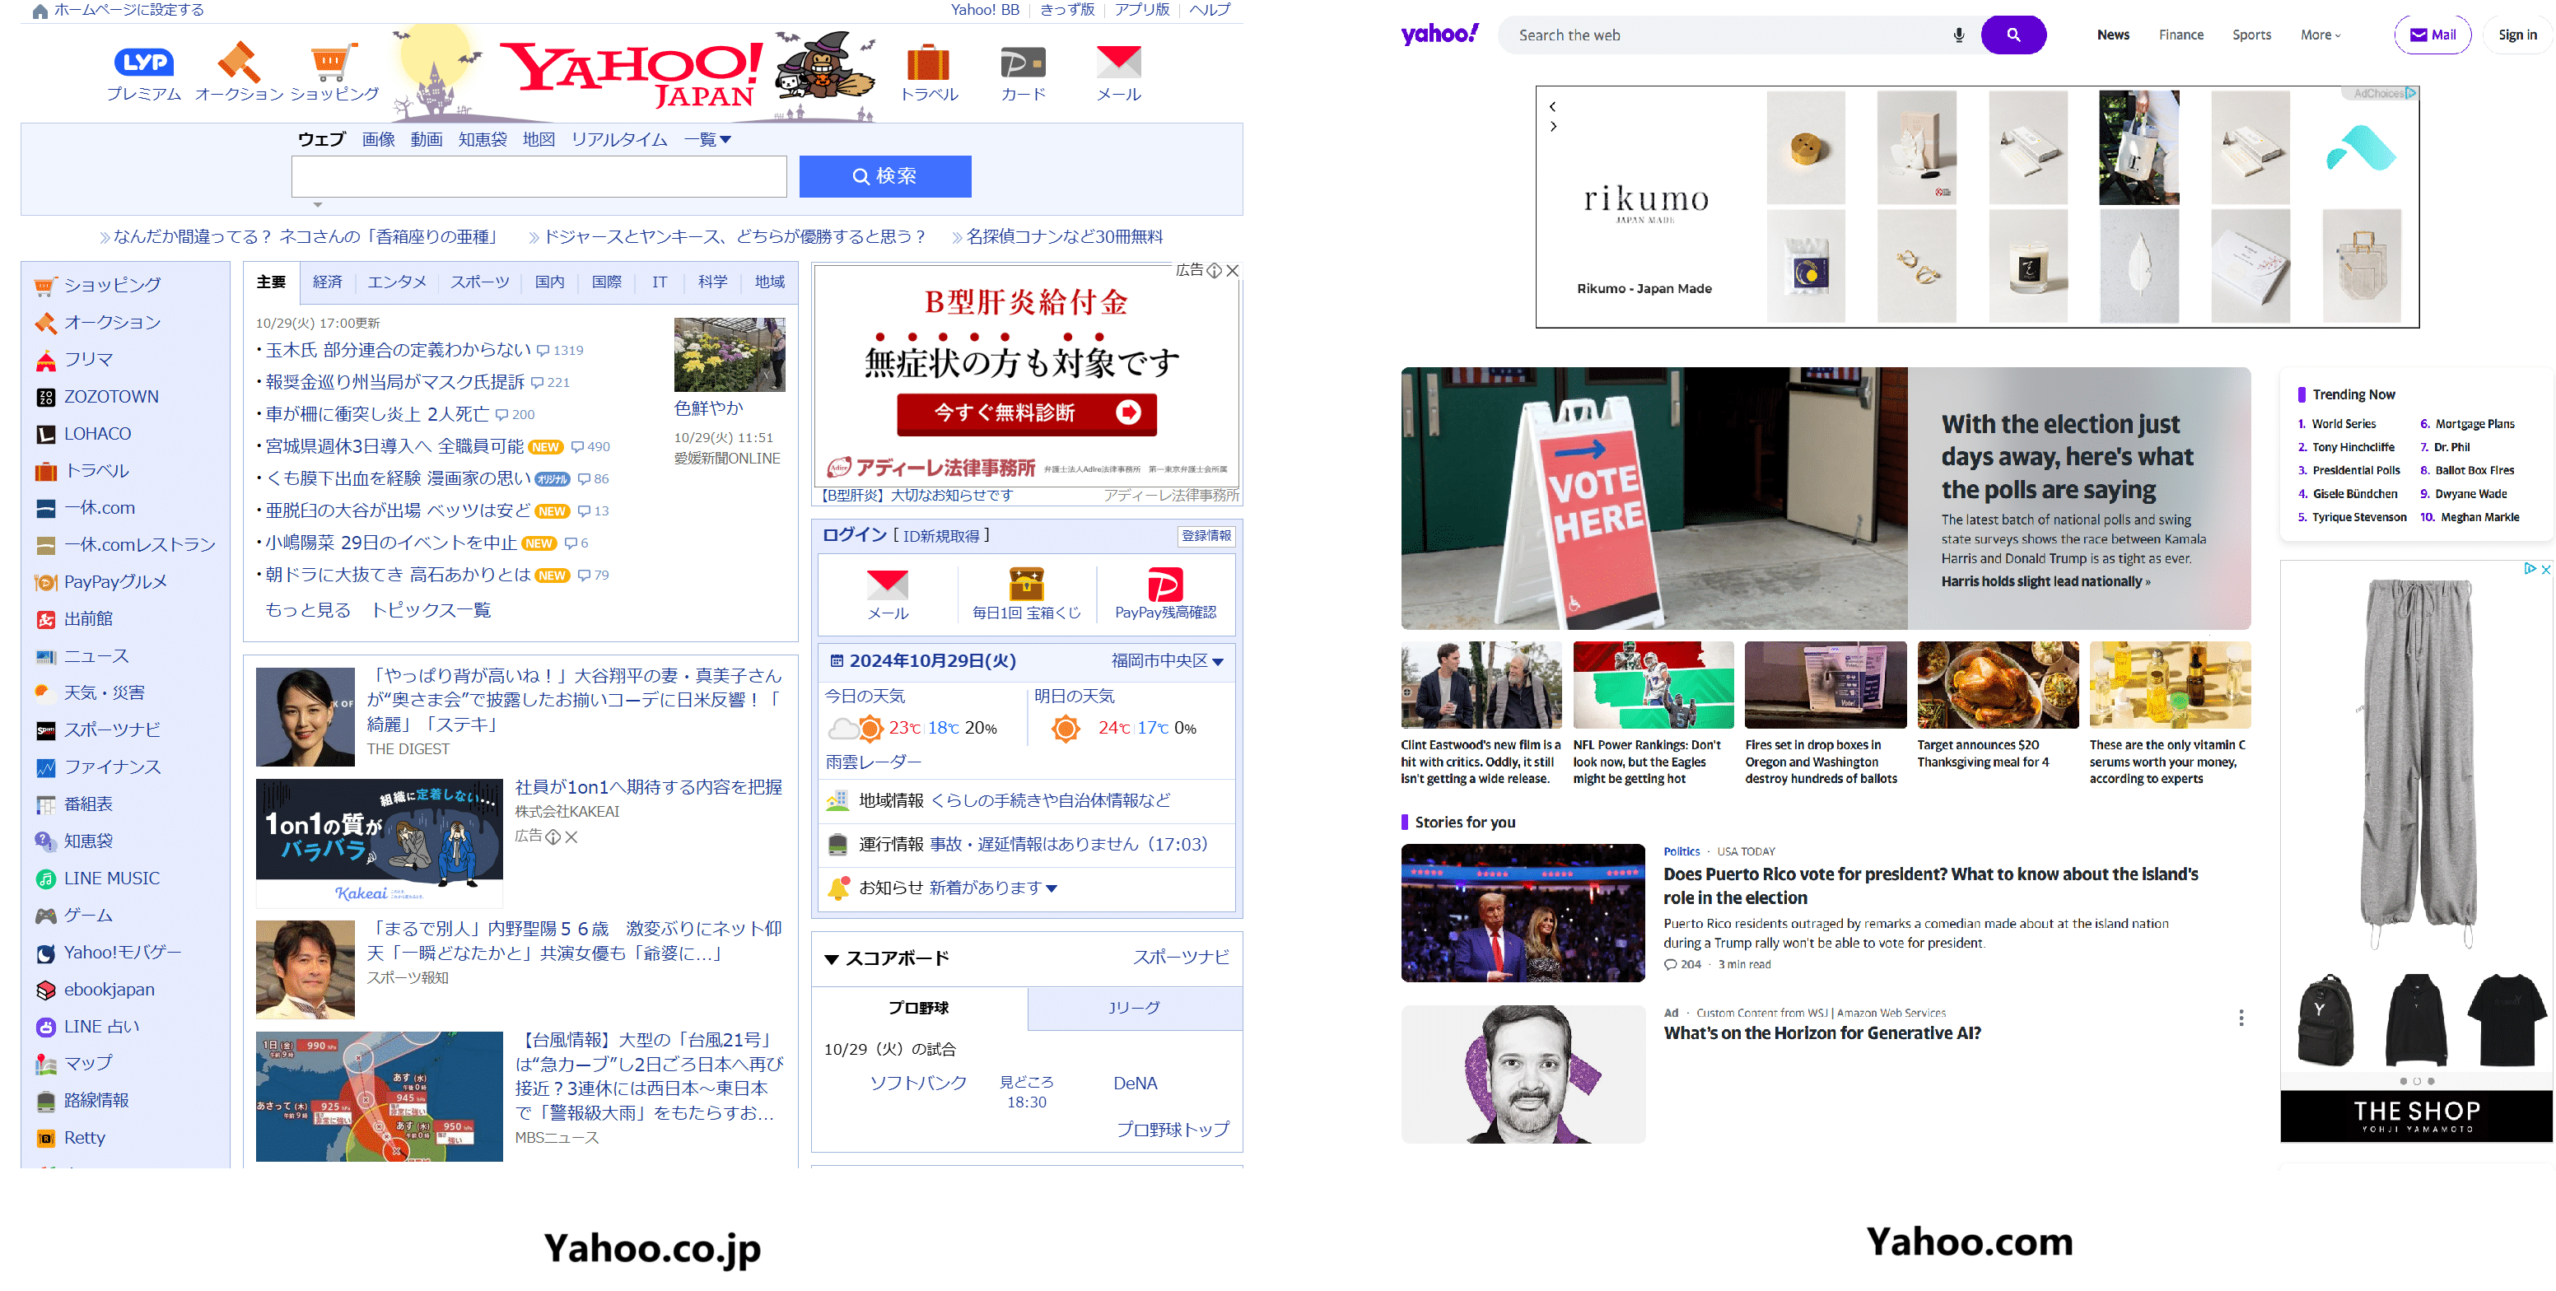Click the メール envelope in login panel

[887, 585]
